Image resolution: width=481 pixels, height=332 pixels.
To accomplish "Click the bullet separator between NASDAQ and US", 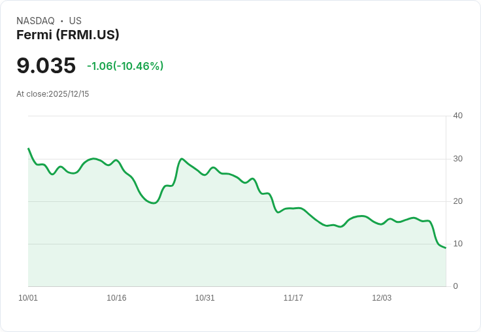I will click(61, 21).
